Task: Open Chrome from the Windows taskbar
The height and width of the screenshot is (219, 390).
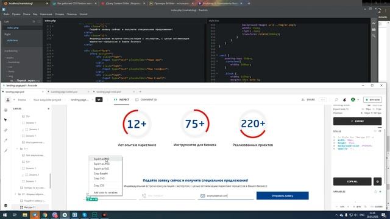Action: (x=44, y=215)
